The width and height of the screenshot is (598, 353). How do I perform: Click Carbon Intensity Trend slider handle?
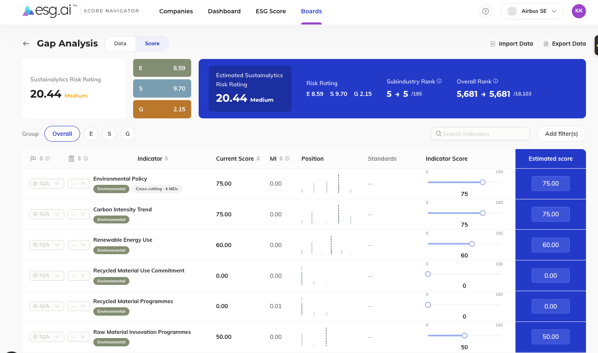(x=483, y=213)
